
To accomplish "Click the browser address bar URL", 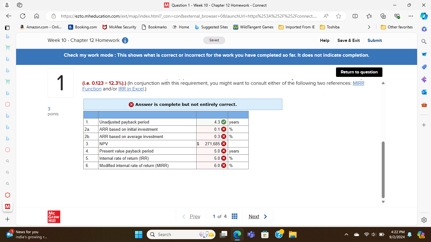I will coord(189,16).
